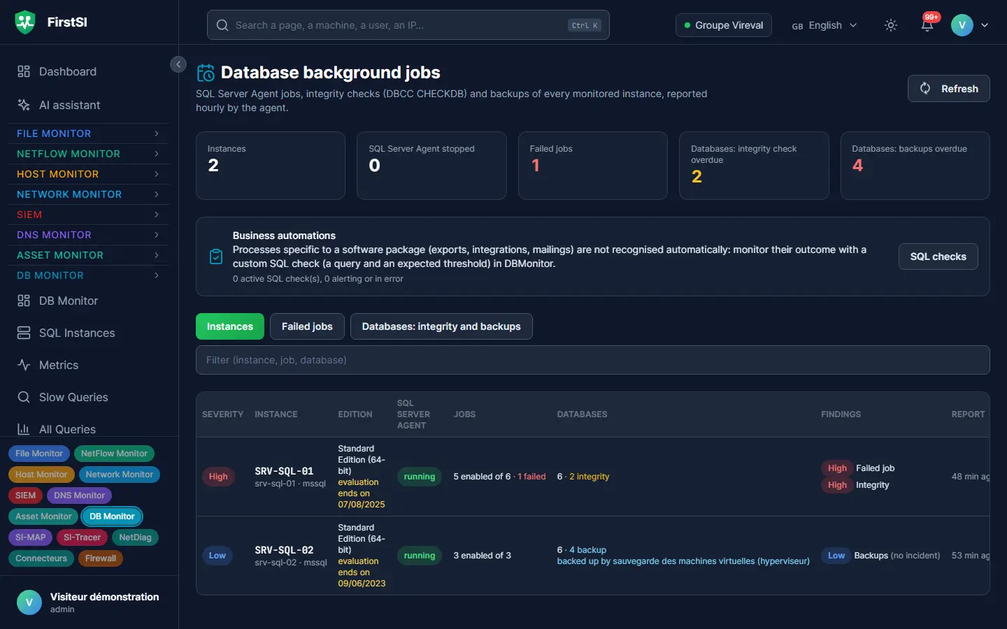Click the Groupe Vireval organization button
The height and width of the screenshot is (629, 1007).
click(x=724, y=25)
